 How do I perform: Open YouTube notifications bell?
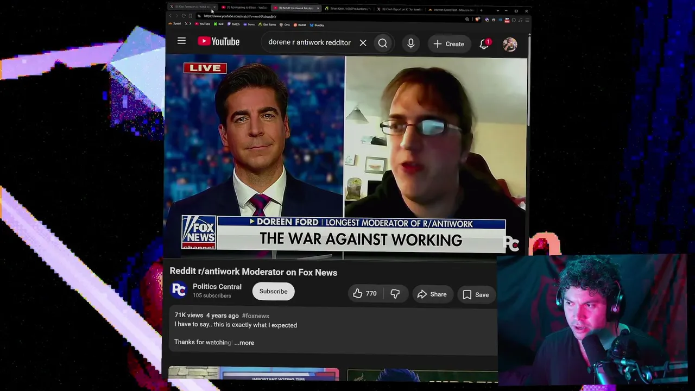click(484, 44)
